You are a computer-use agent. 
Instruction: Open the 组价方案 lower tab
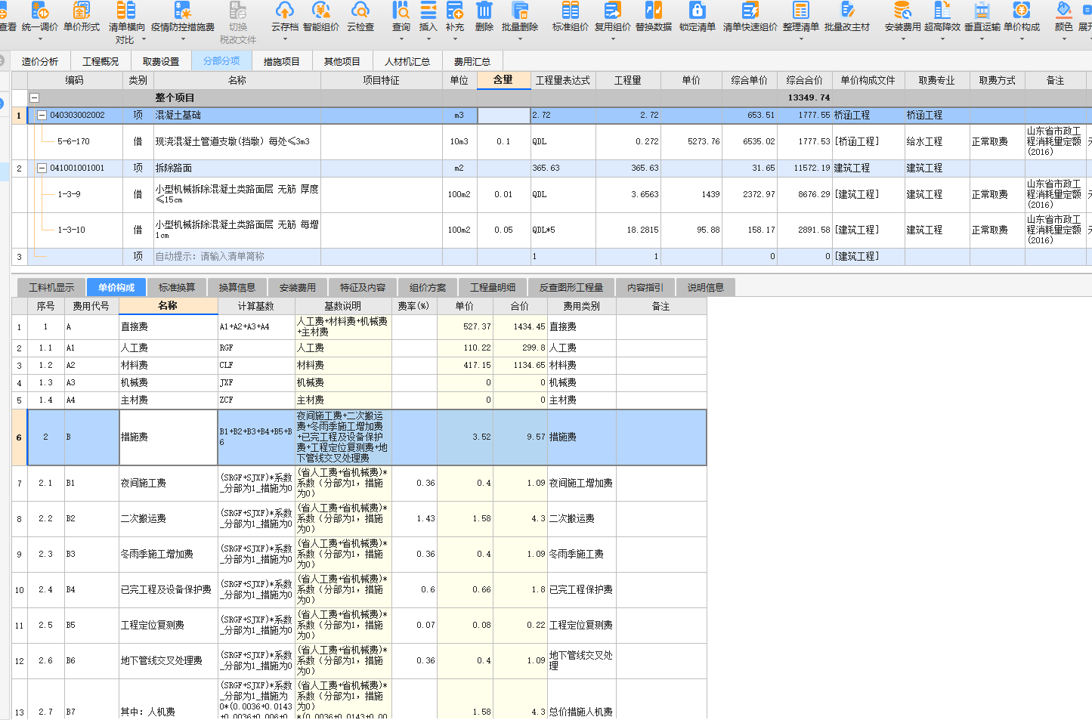[428, 288]
